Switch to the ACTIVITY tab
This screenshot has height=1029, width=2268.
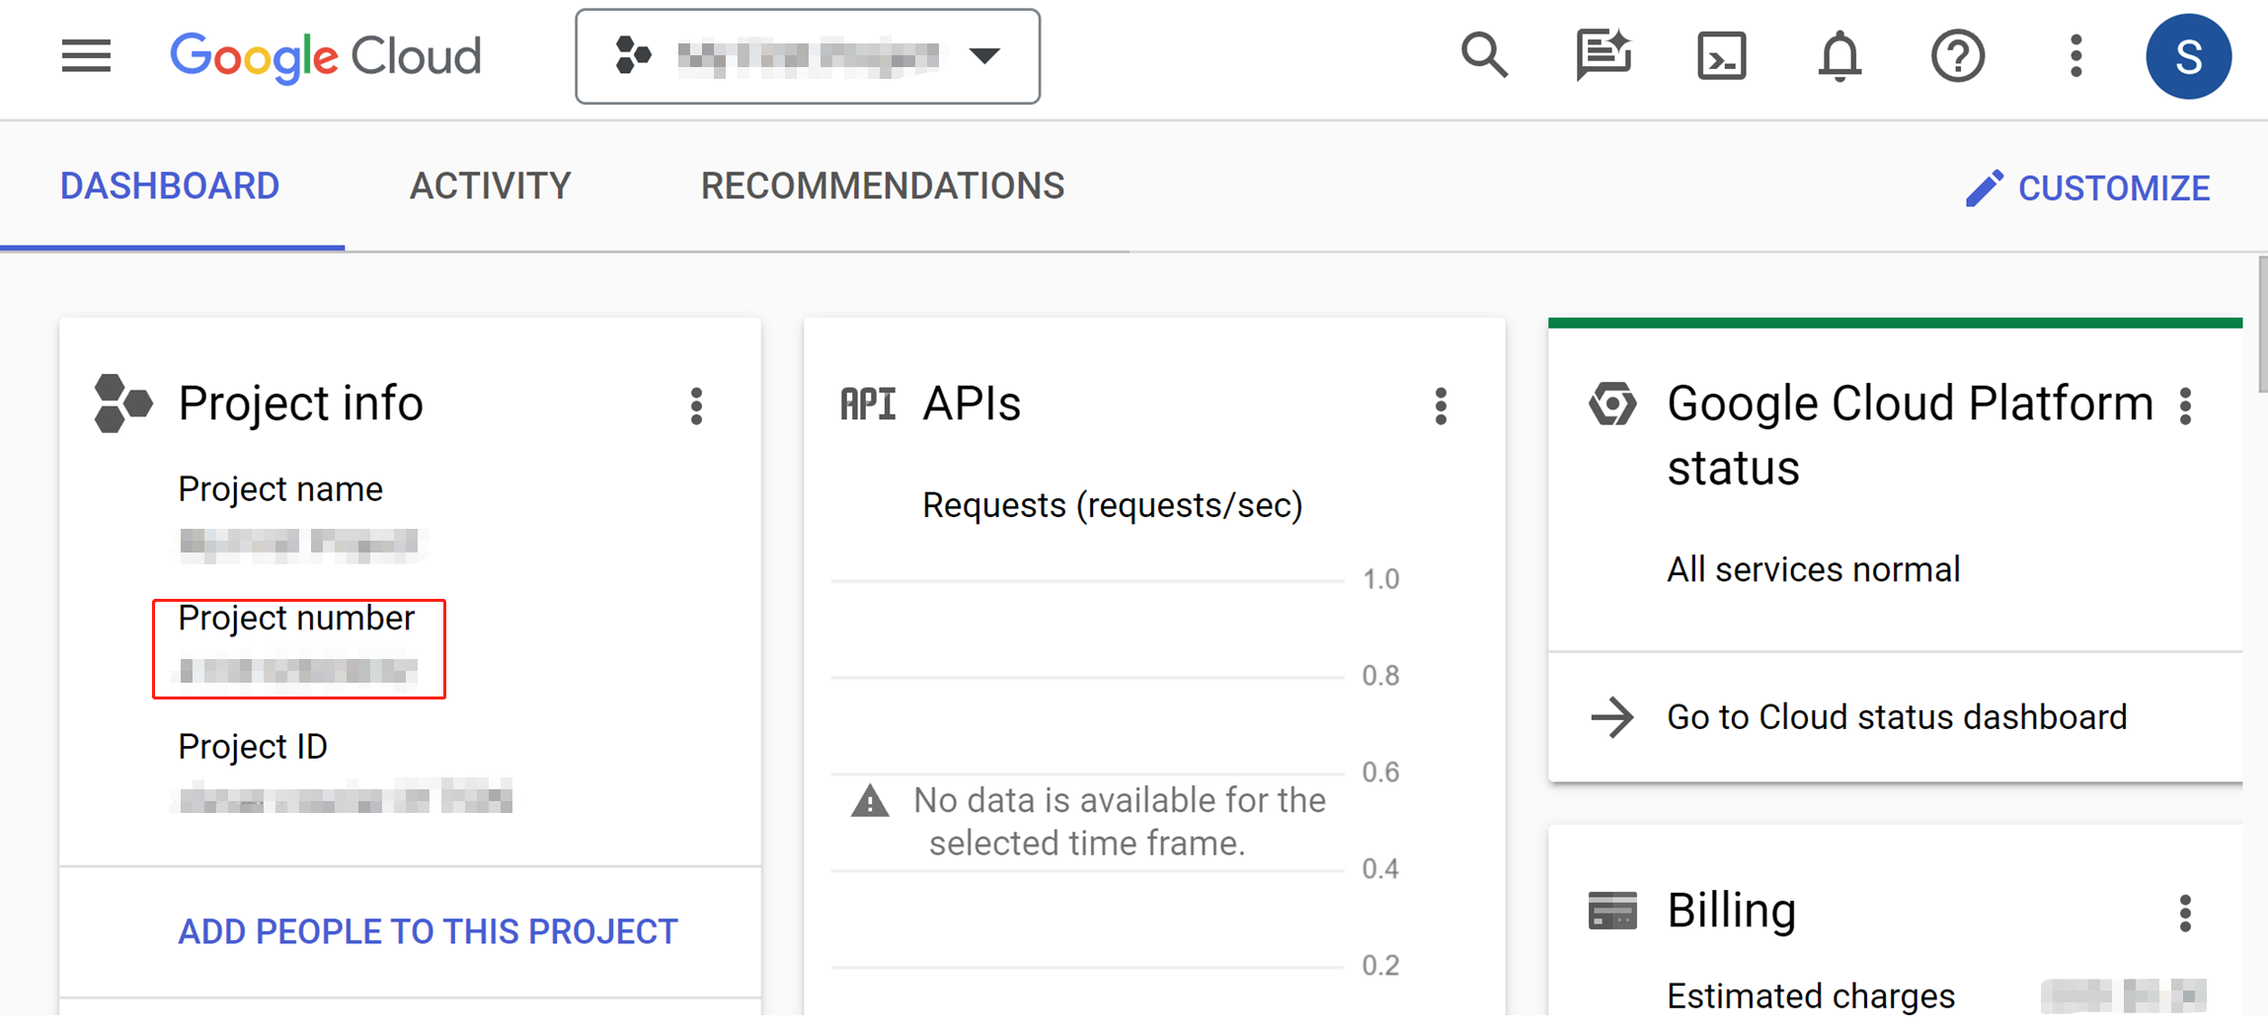pyautogui.click(x=490, y=186)
